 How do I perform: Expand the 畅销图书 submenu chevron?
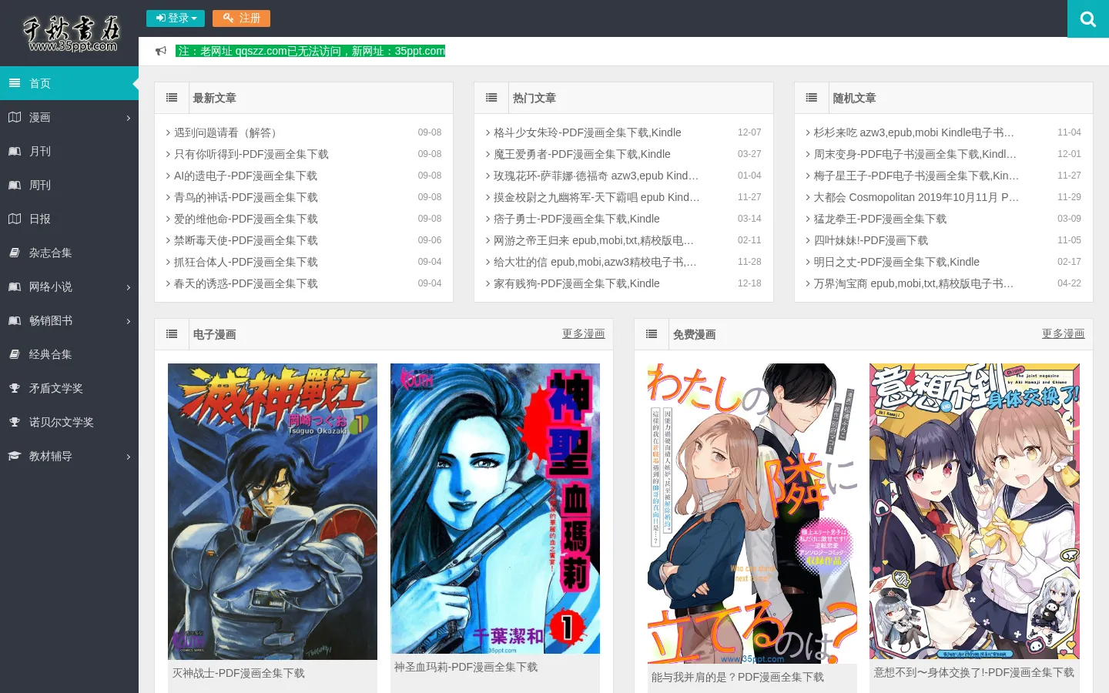129,321
